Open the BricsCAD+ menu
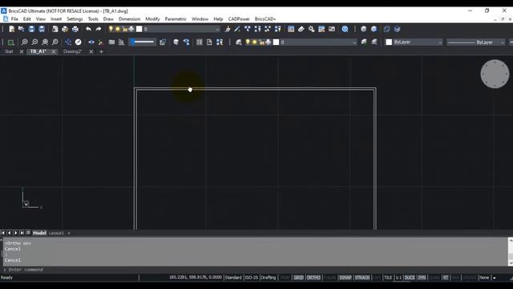Image resolution: width=513 pixels, height=289 pixels. (265, 19)
